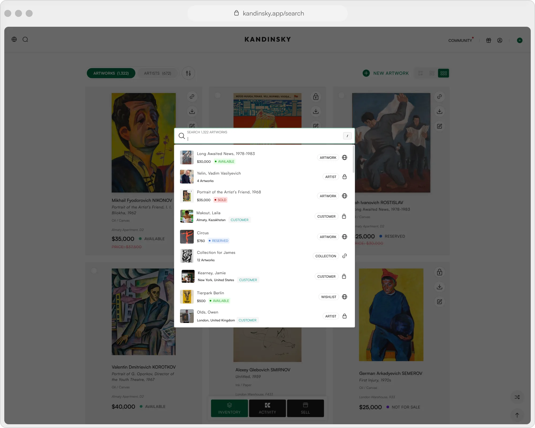Click lock icon on poster artwork card
The image size is (535, 428).
coord(316,97)
